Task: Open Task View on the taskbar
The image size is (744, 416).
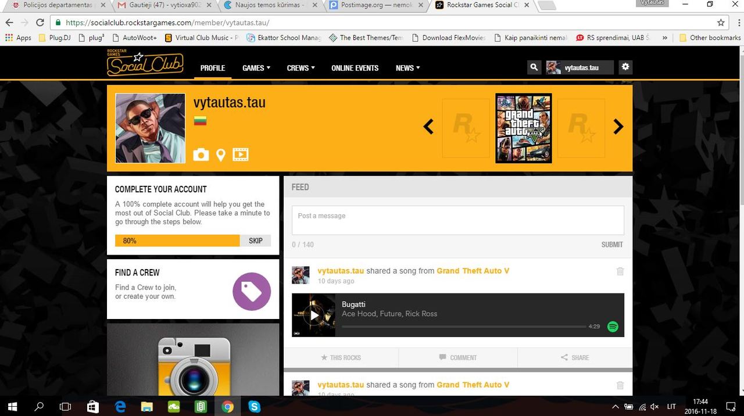Action: [x=66, y=406]
